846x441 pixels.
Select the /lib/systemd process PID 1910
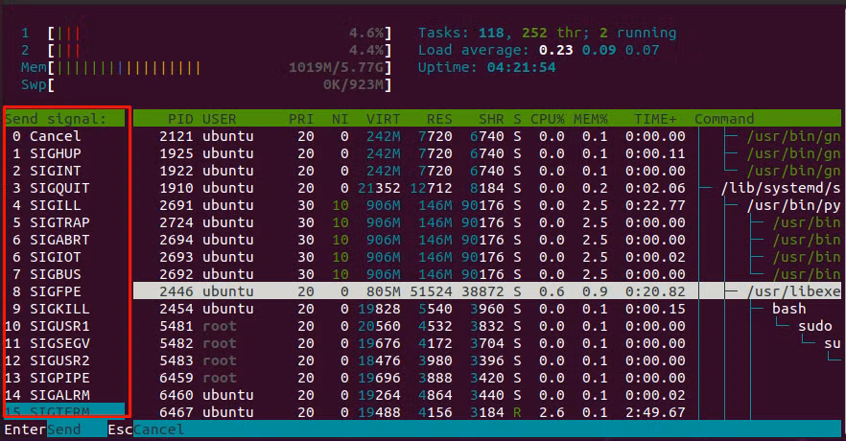click(487, 188)
